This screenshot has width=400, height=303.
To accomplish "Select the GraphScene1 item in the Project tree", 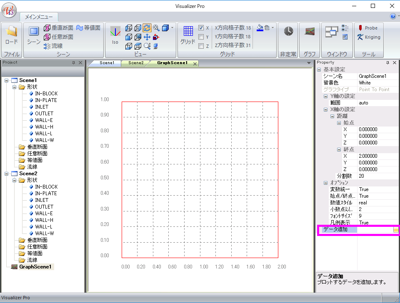I will [x=35, y=267].
